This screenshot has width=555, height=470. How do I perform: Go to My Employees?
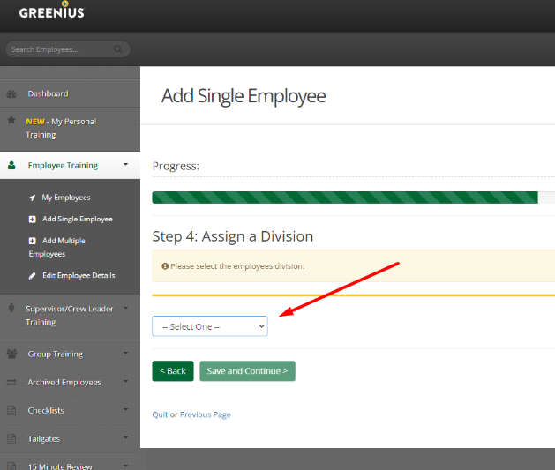click(x=66, y=198)
